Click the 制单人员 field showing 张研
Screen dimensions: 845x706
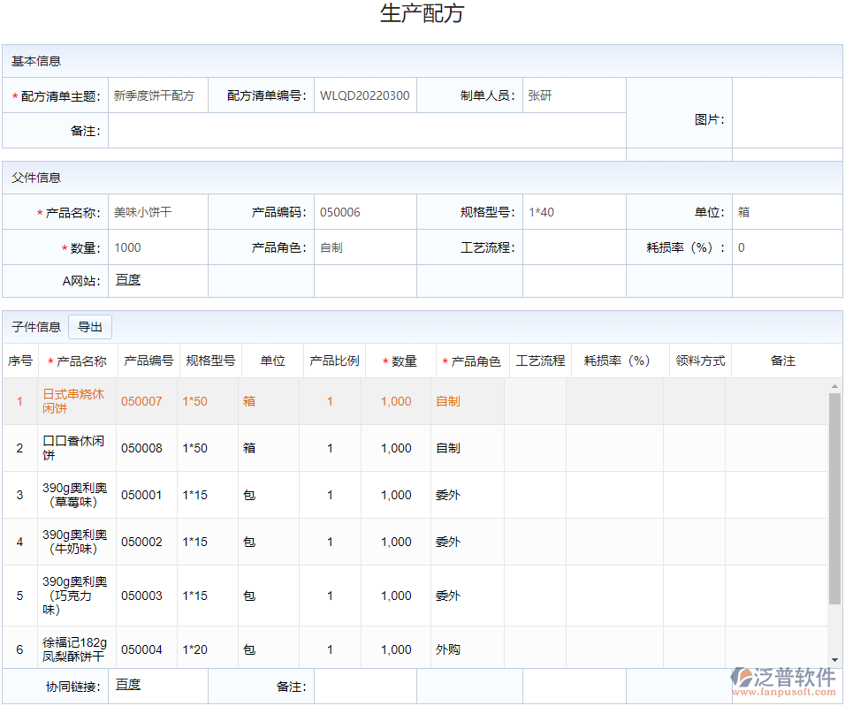[574, 95]
